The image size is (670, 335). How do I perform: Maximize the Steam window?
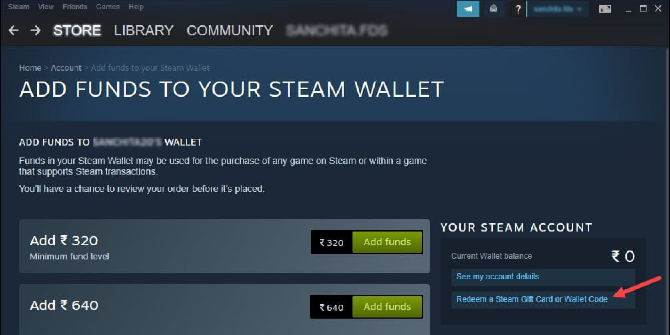click(643, 9)
